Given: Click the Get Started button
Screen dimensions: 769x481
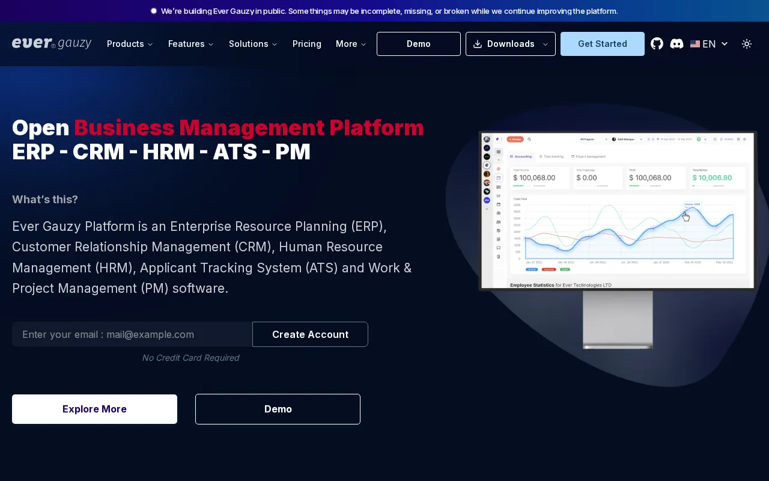Looking at the screenshot, I should (x=603, y=44).
